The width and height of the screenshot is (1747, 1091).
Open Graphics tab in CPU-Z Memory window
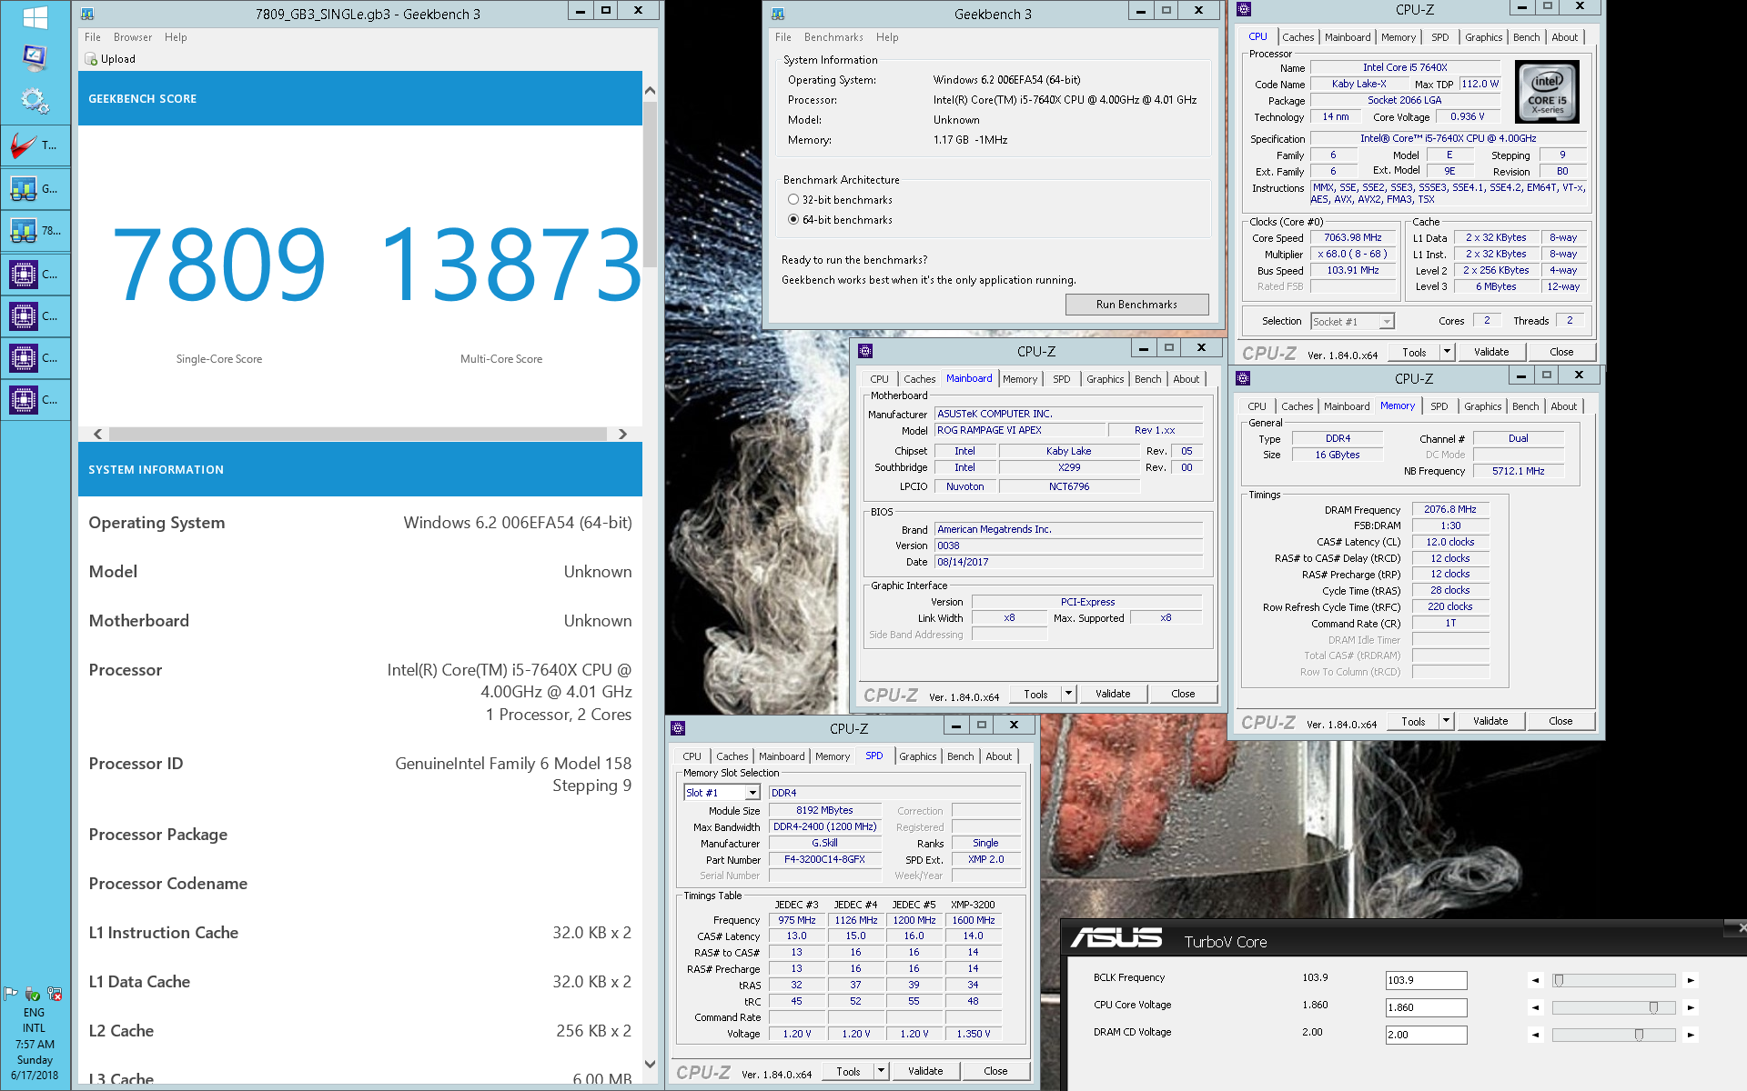tap(1482, 406)
